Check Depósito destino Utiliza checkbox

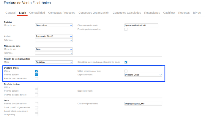click(37, 87)
